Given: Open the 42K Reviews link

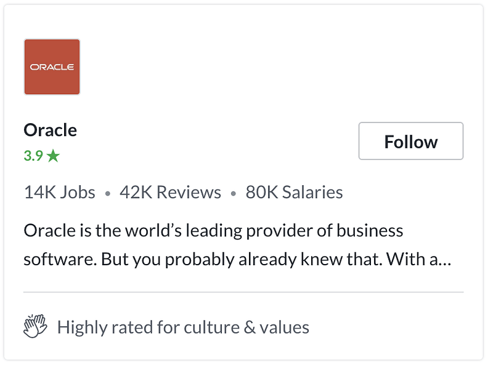Looking at the screenshot, I should (x=170, y=193).
